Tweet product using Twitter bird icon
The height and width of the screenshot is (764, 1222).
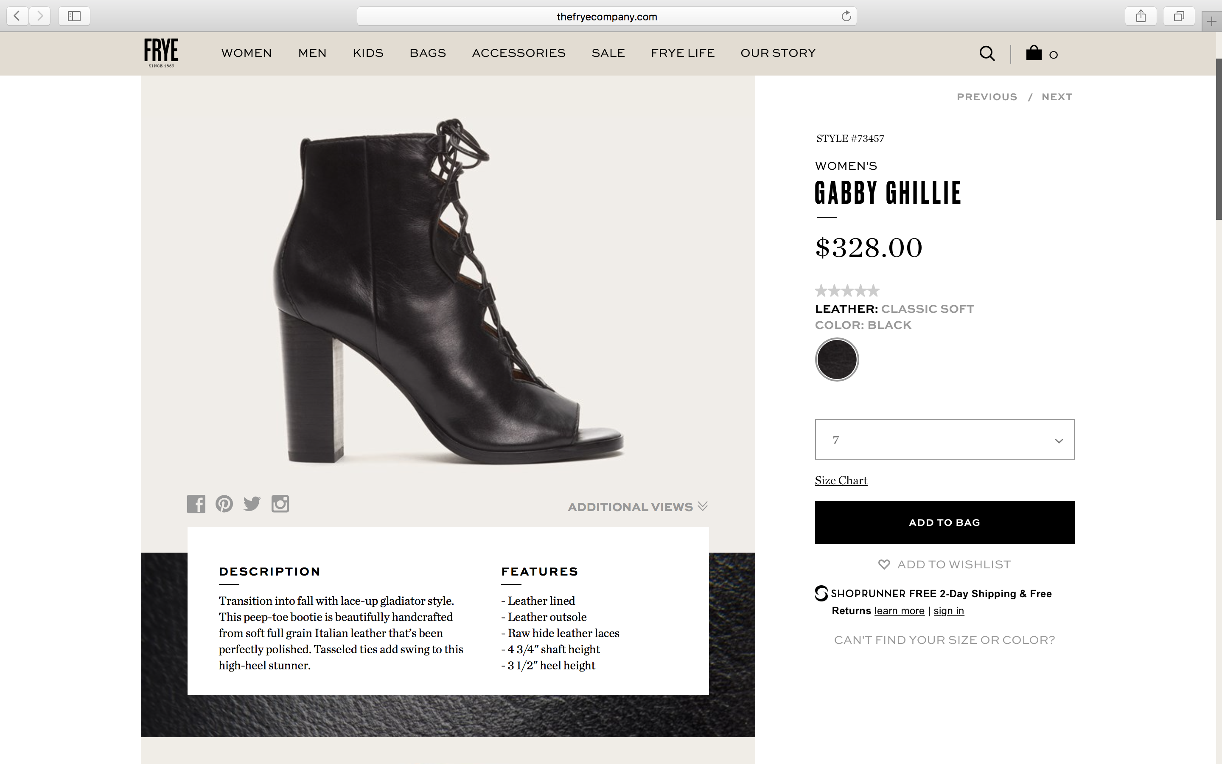252,504
